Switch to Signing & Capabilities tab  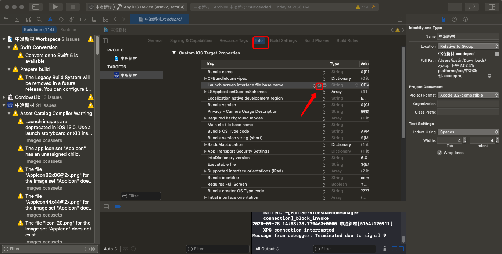pyautogui.click(x=191, y=40)
